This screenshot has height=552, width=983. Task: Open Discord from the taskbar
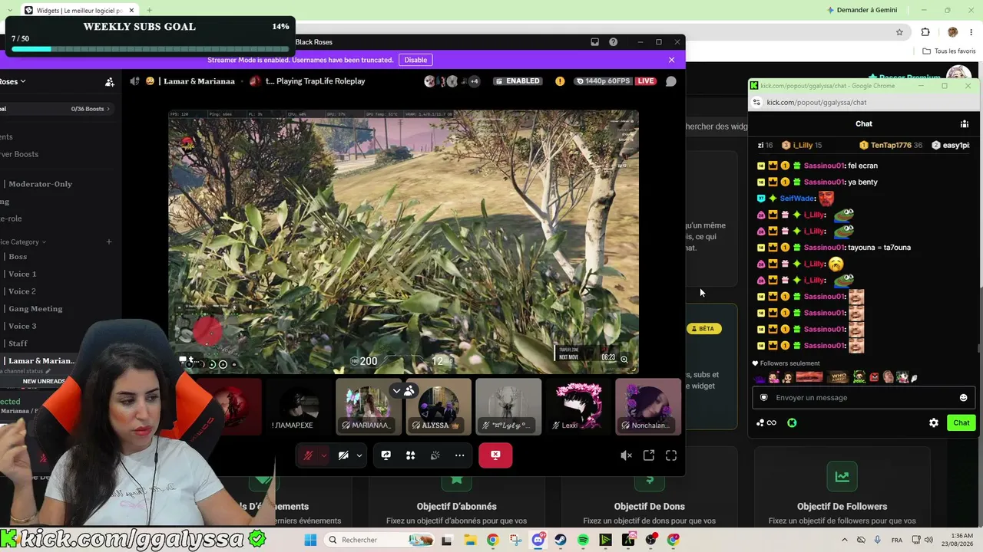point(538,540)
